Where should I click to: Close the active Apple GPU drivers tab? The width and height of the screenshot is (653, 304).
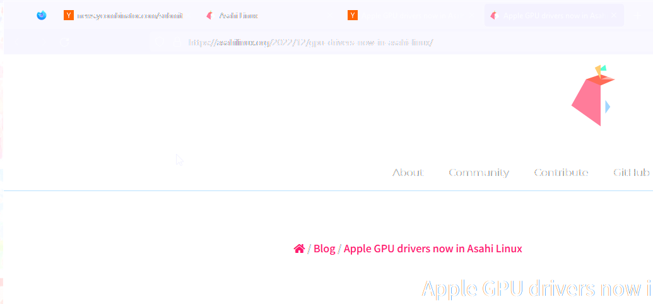point(614,16)
